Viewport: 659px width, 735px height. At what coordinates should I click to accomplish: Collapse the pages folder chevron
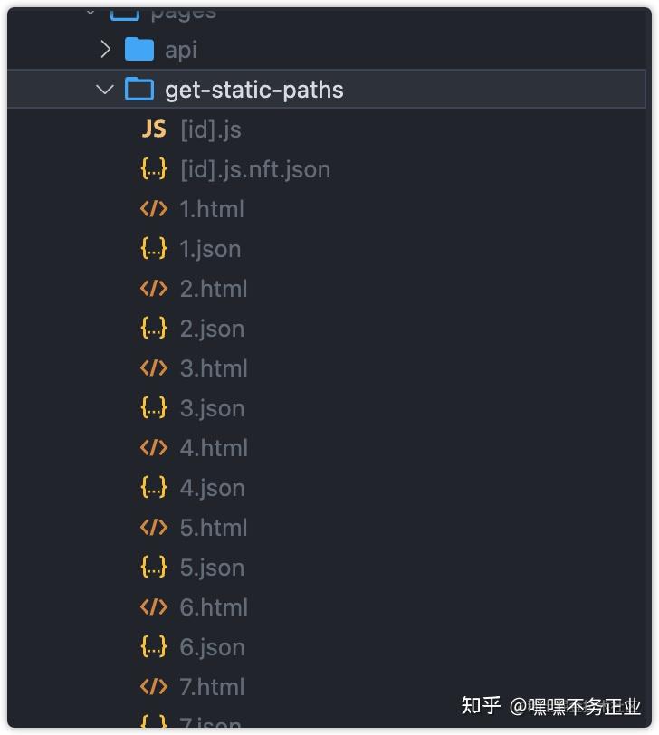click(88, 11)
